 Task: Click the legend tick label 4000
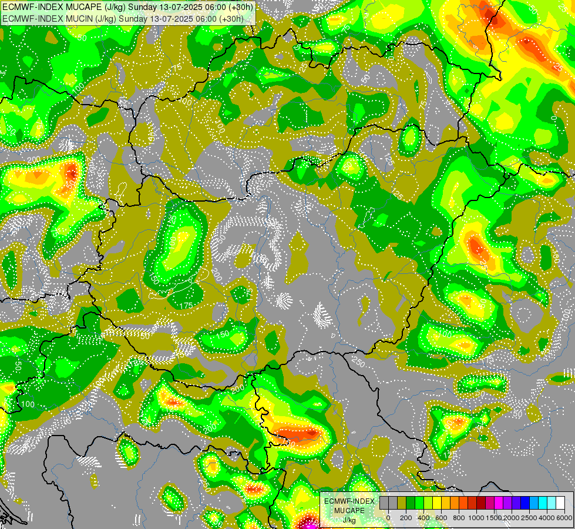[547, 518]
